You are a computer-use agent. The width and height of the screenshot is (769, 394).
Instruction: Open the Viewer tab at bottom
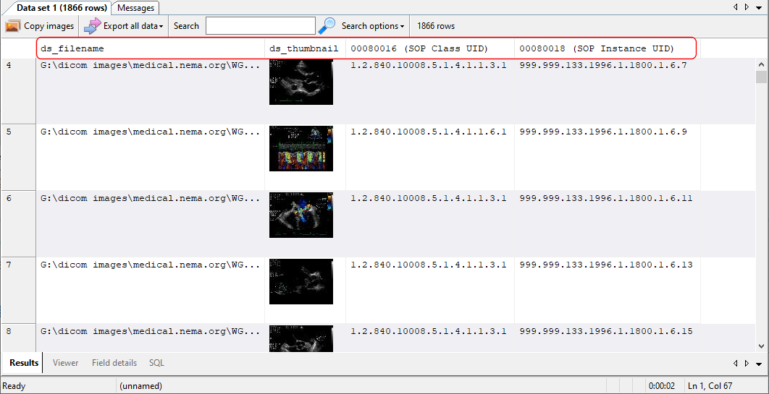(65, 363)
